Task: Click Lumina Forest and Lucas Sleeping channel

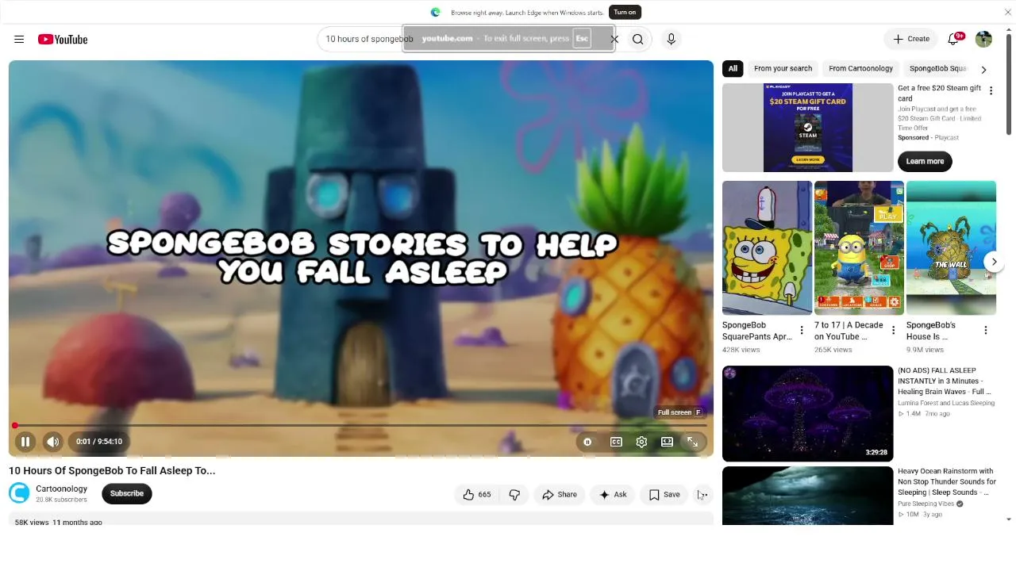Action: tap(946, 403)
